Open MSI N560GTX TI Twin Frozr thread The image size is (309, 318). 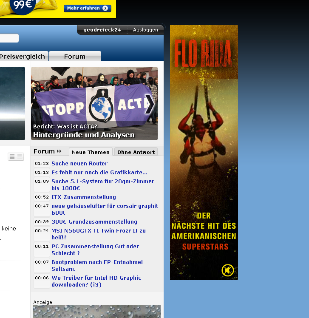99,234
